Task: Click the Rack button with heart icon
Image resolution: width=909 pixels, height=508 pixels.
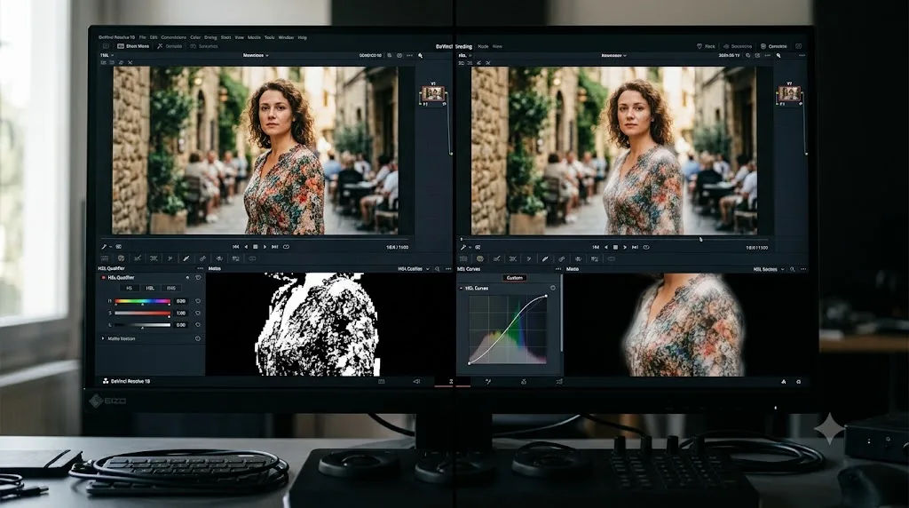Action: [x=706, y=46]
